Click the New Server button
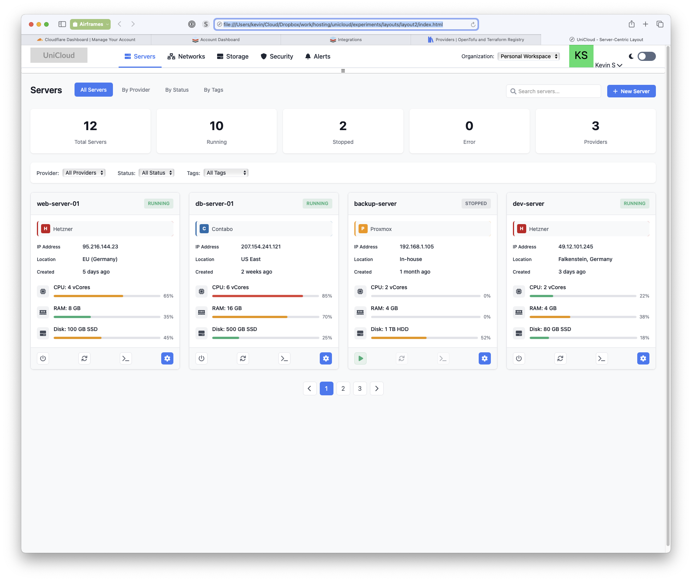Image resolution: width=692 pixels, height=581 pixels. point(631,91)
